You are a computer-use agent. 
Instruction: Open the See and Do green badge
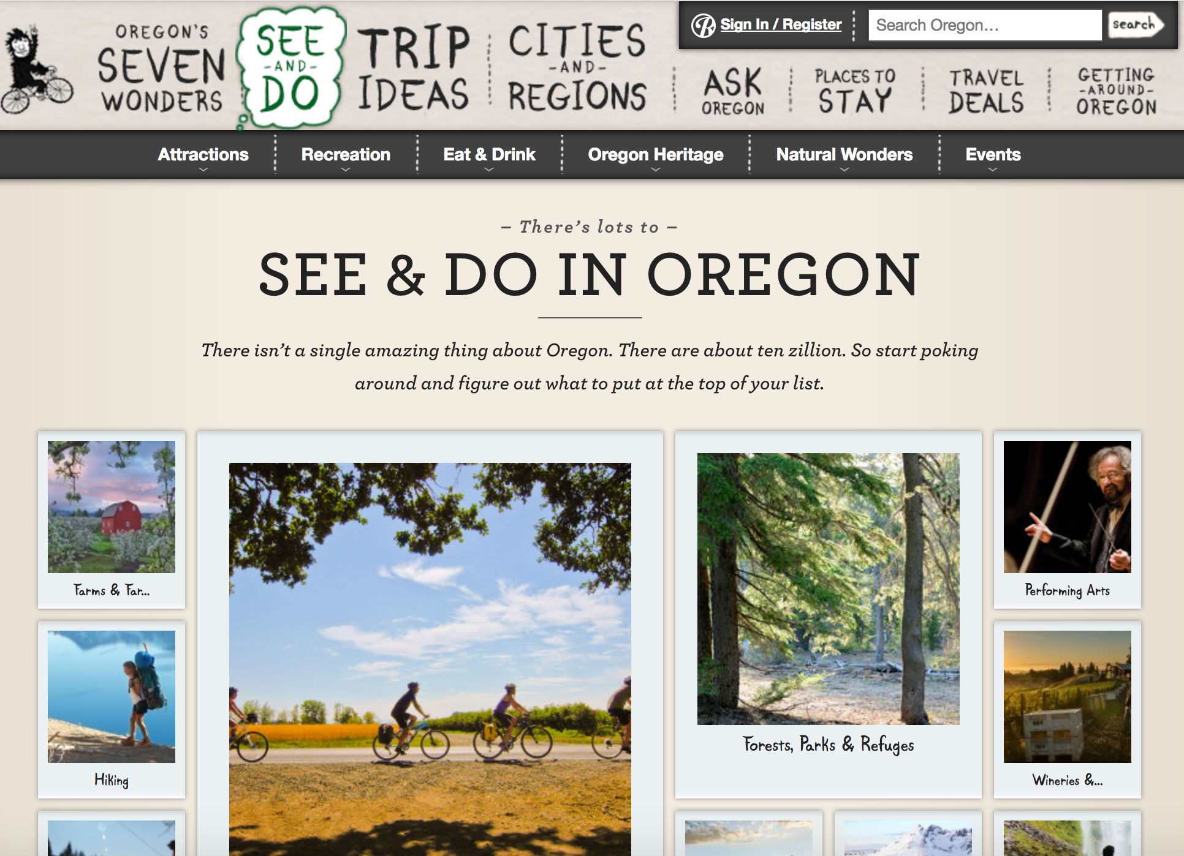(289, 69)
